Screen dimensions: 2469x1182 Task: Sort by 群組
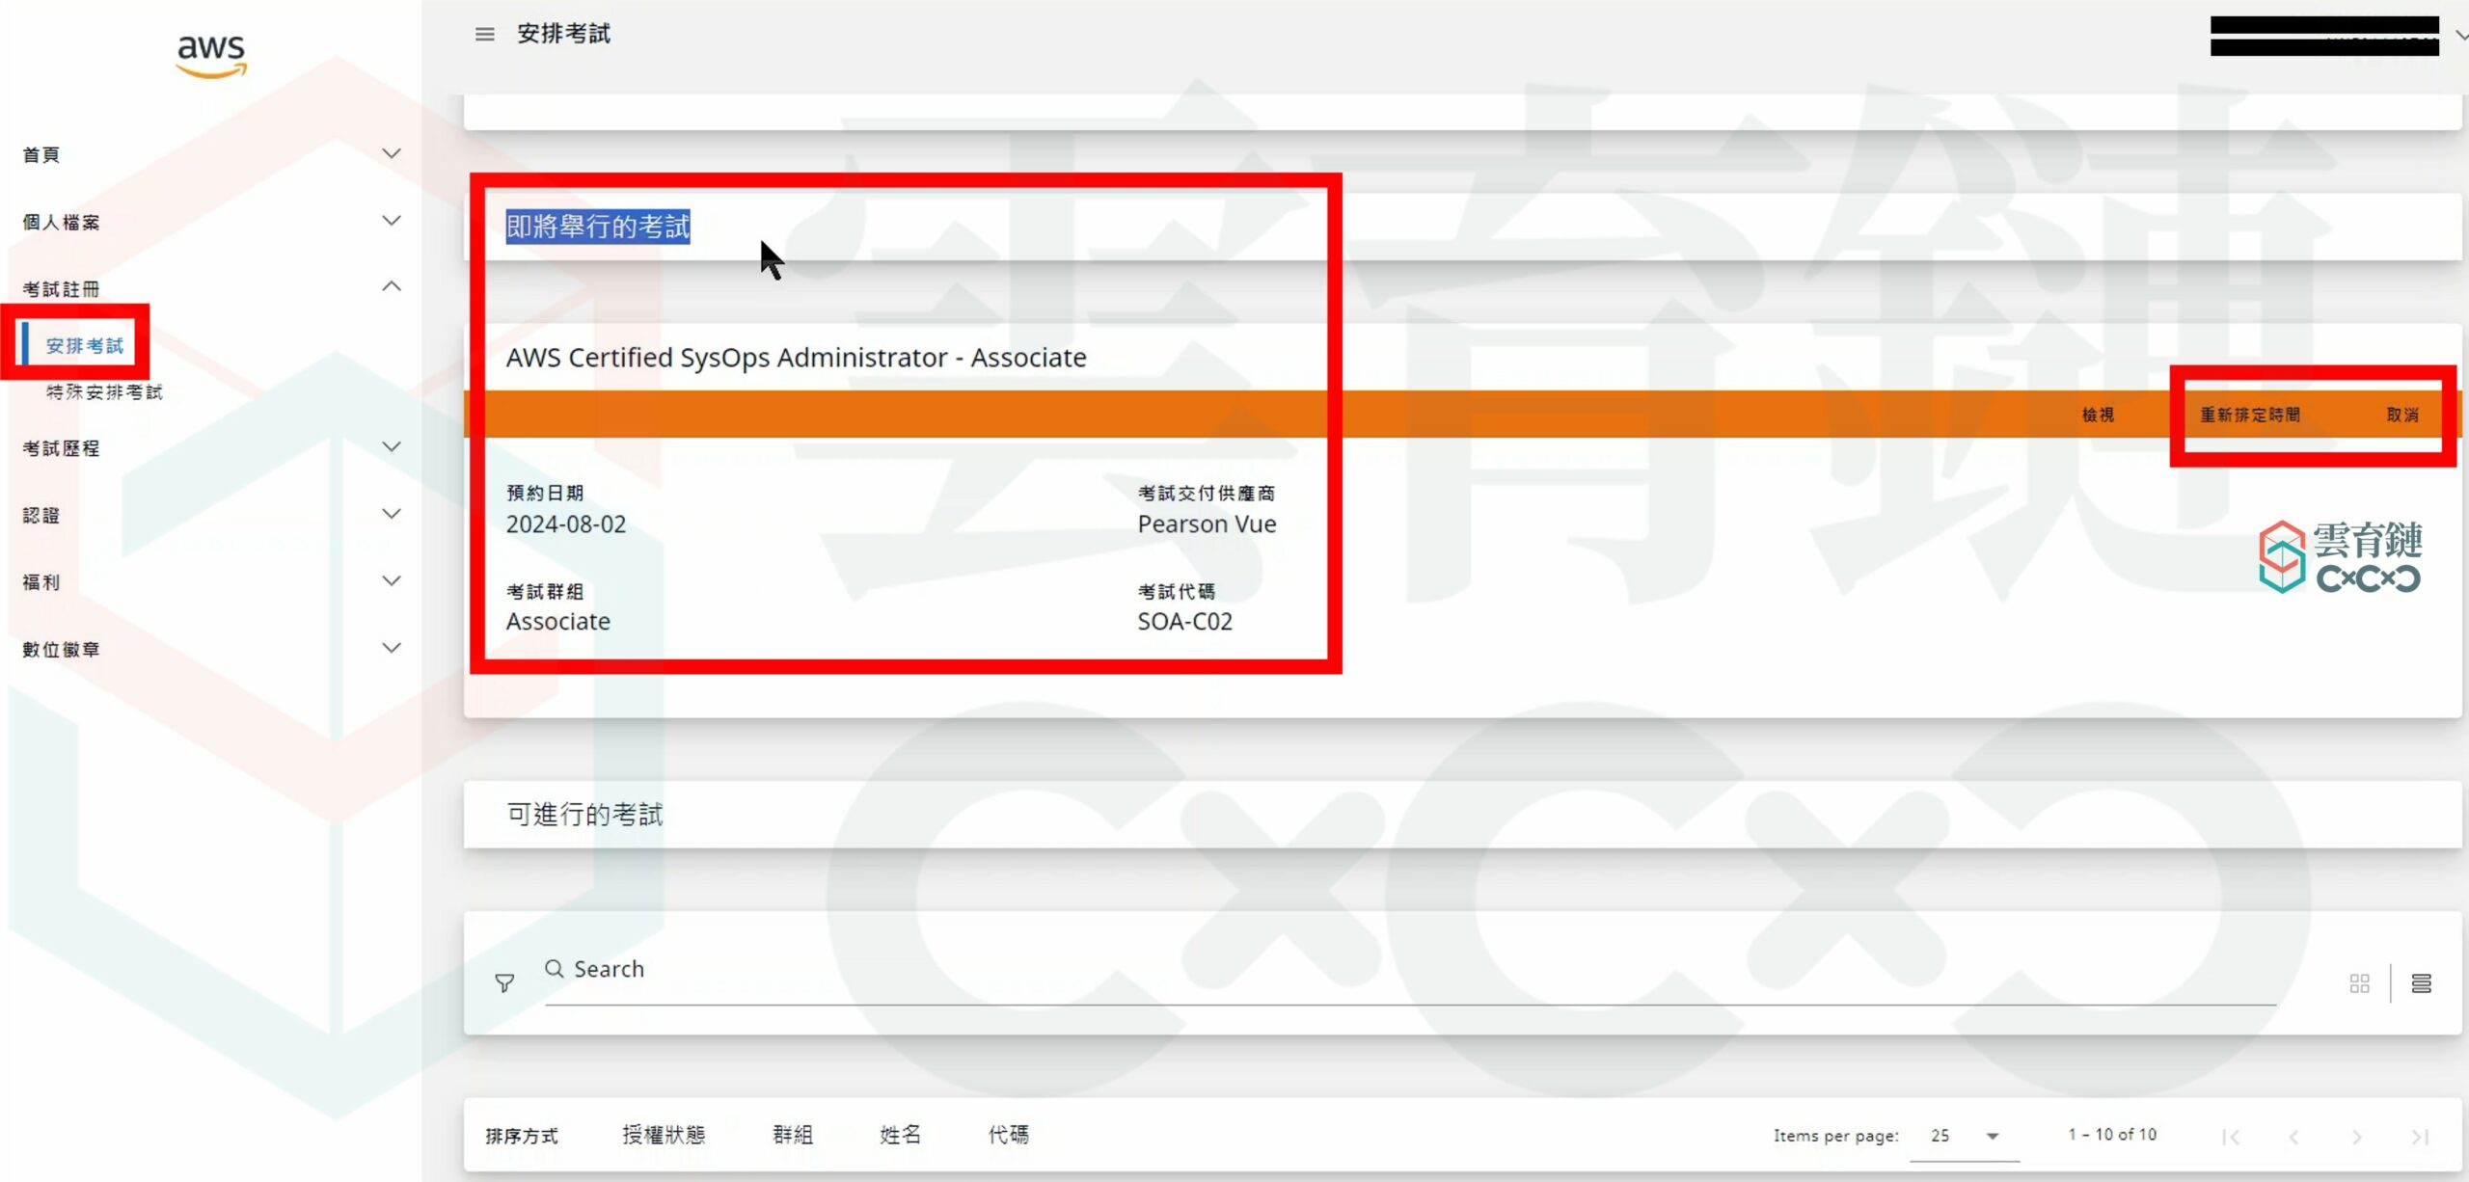tap(793, 1135)
